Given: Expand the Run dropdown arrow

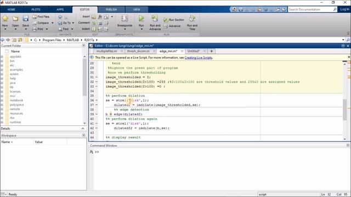Looking at the screenshot, I should [141, 29].
